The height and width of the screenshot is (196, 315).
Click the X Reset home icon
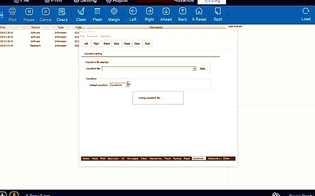pyautogui.click(x=199, y=15)
